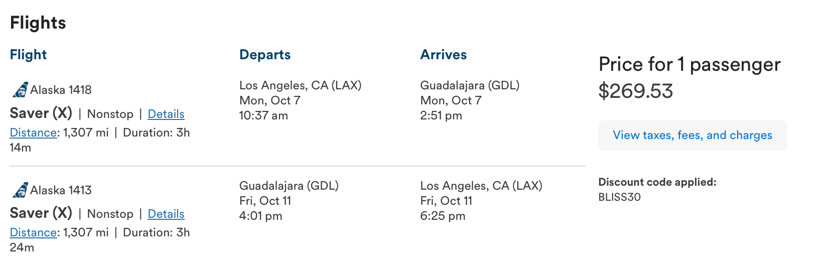Click the $269.53 price amount

pyautogui.click(x=635, y=91)
